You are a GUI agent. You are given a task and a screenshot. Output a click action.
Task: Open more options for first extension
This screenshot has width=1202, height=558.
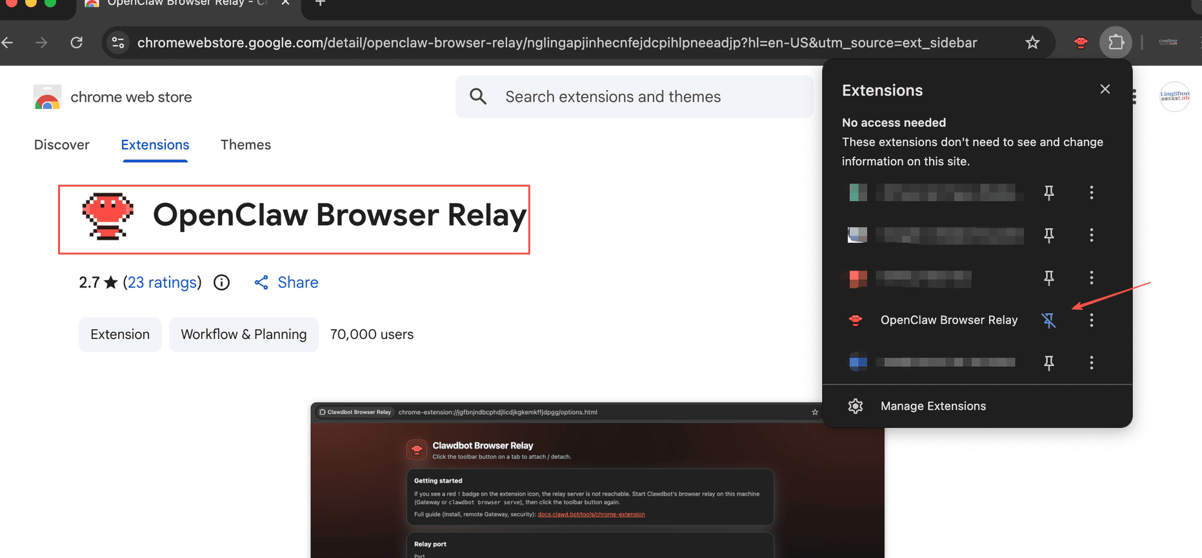pyautogui.click(x=1091, y=193)
